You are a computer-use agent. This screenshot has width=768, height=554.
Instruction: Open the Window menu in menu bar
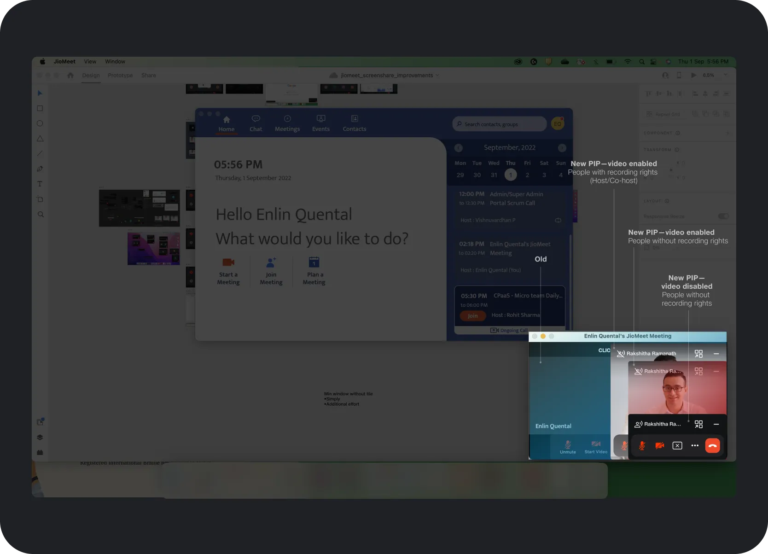pos(115,61)
